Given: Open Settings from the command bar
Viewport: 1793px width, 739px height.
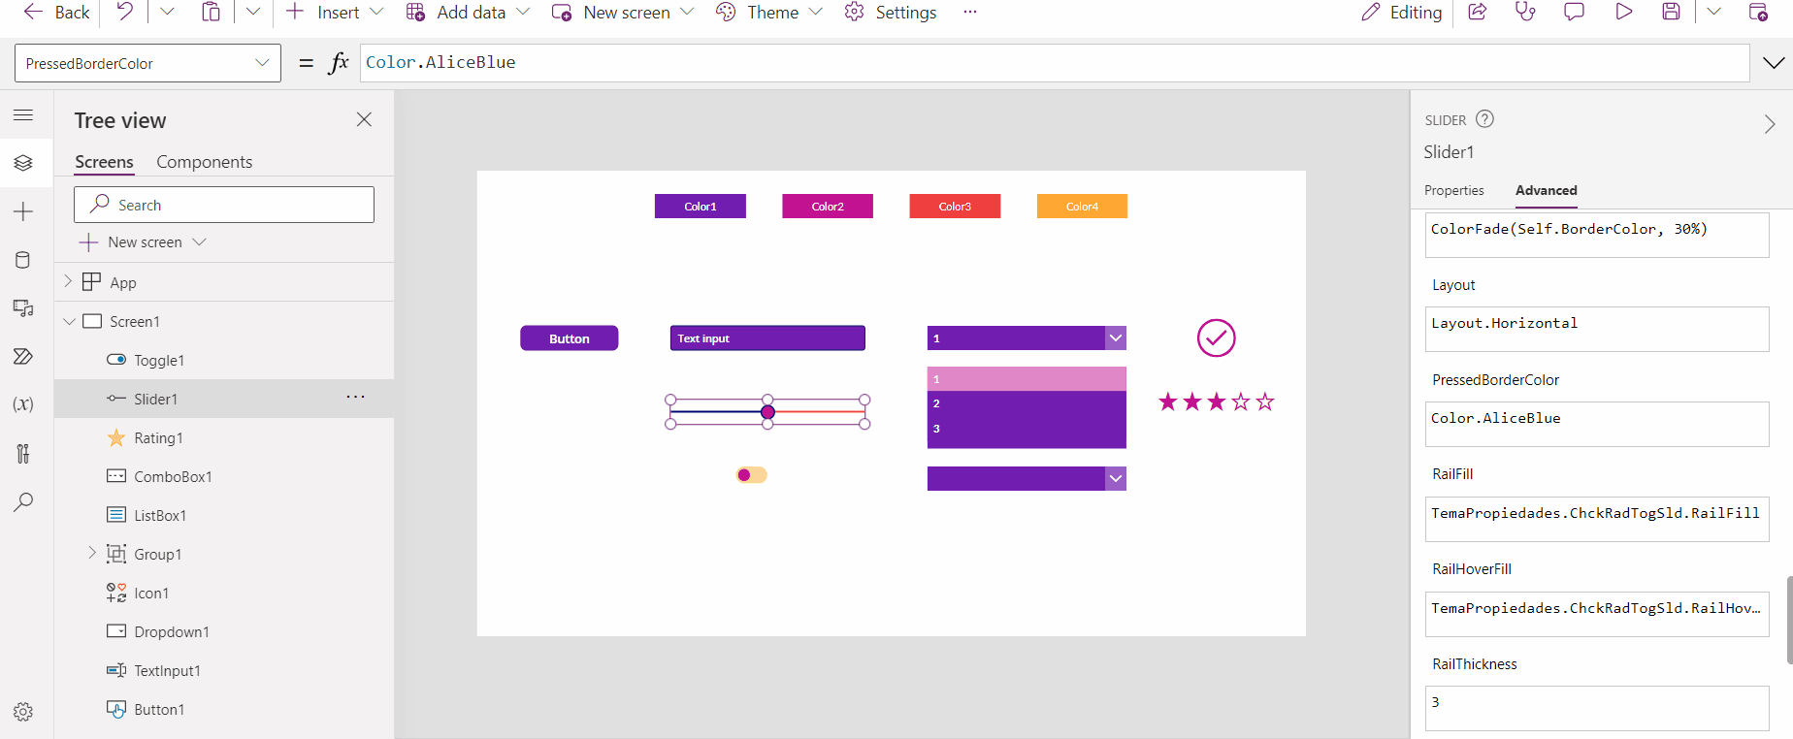Looking at the screenshot, I should point(891,12).
